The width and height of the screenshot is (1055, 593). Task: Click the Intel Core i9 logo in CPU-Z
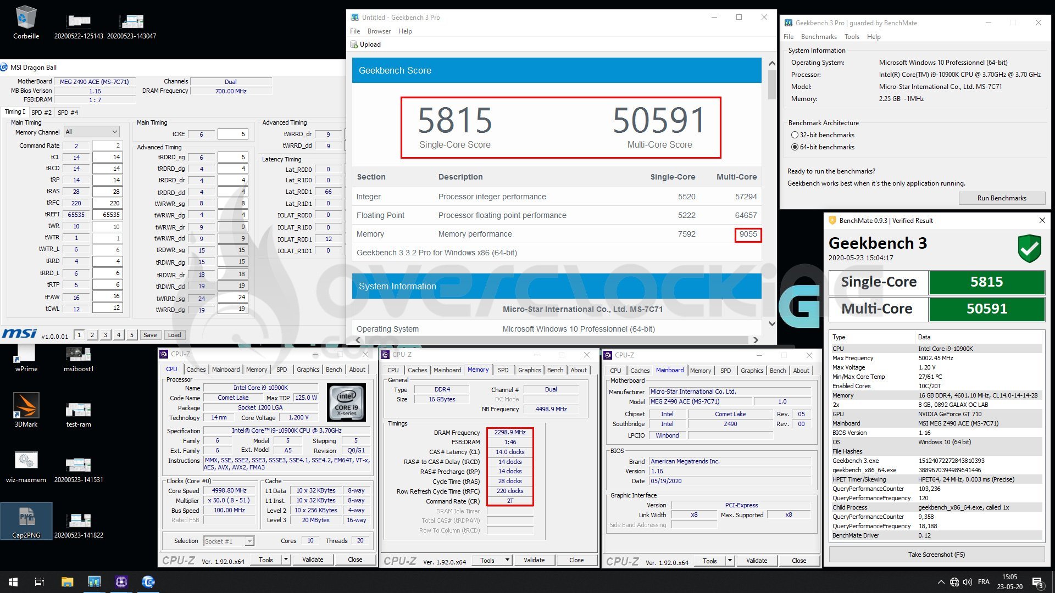coord(346,402)
